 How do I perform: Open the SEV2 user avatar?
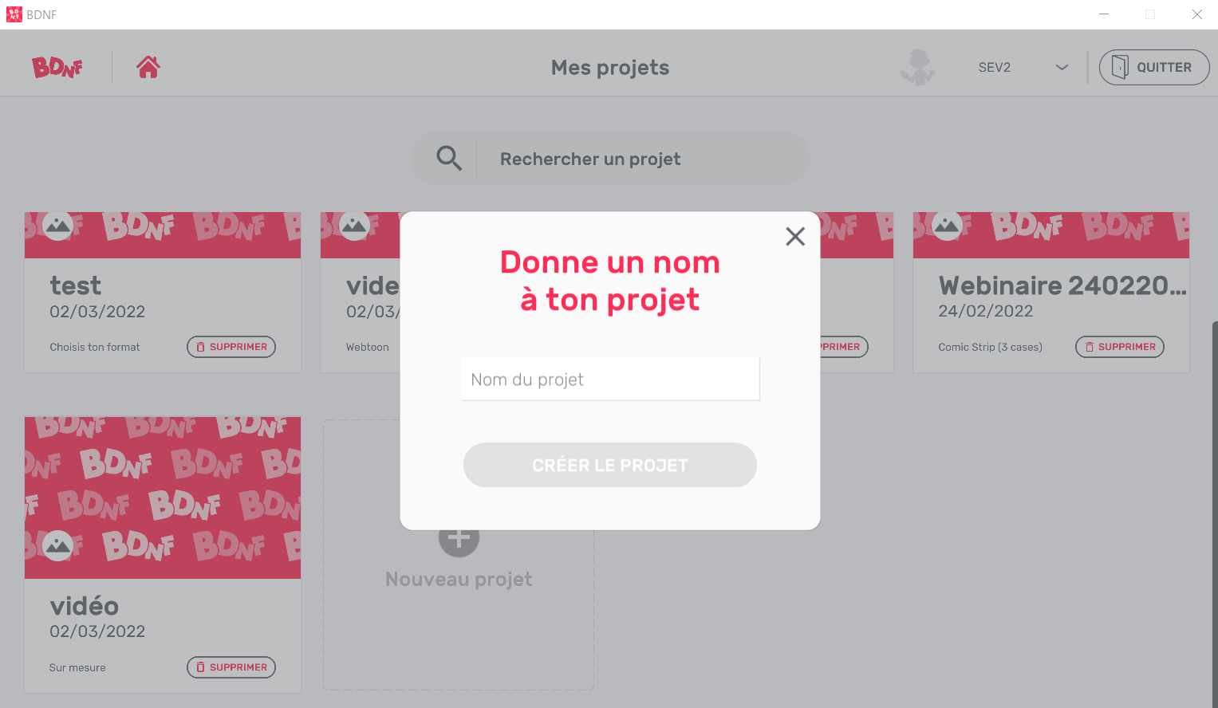tap(918, 67)
